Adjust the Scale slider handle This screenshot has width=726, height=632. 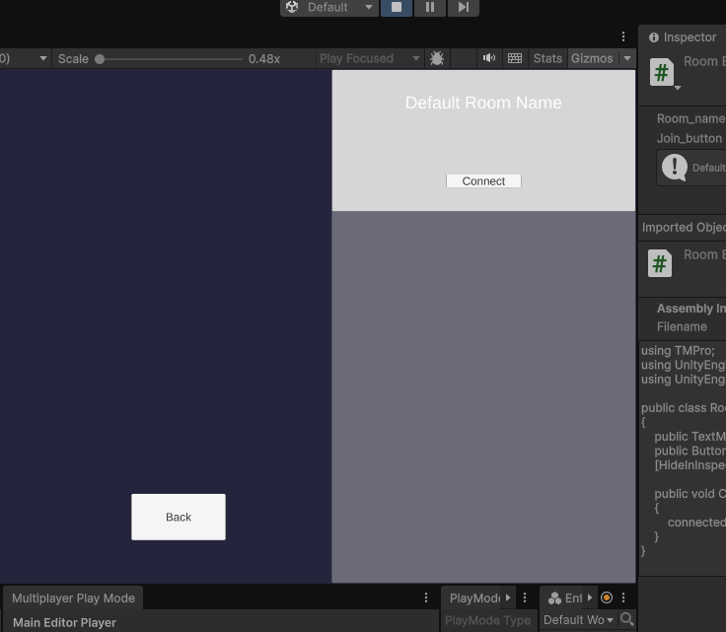click(100, 59)
